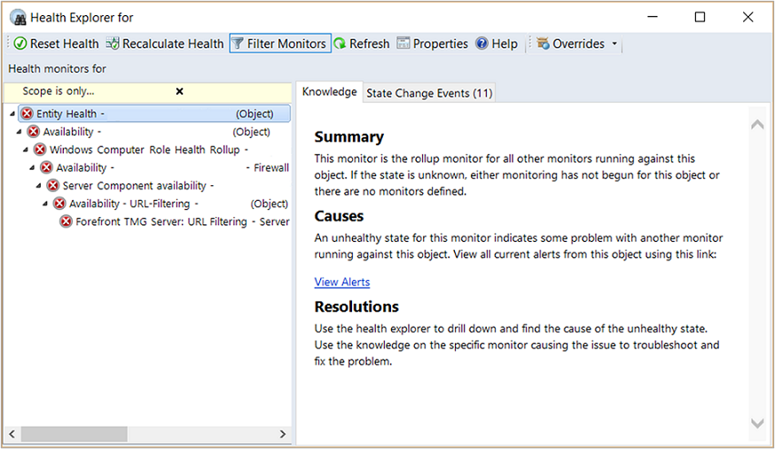The width and height of the screenshot is (775, 449).
Task: Collapse Availability - URL-Filtering node
Action: pyautogui.click(x=45, y=204)
